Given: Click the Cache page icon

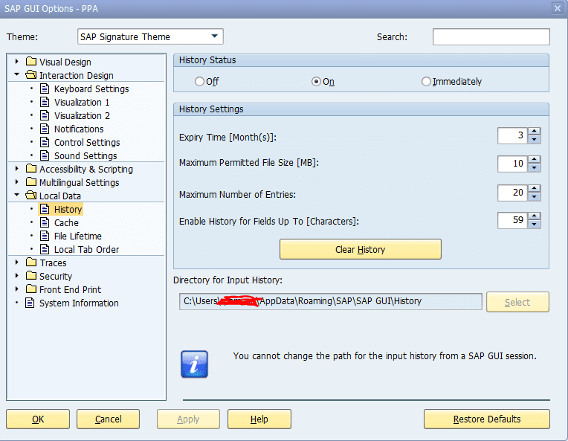Looking at the screenshot, I should pos(45,222).
